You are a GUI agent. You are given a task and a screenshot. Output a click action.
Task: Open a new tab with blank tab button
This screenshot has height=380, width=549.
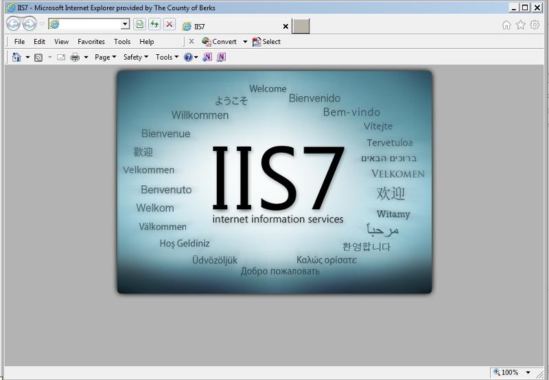pos(301,26)
